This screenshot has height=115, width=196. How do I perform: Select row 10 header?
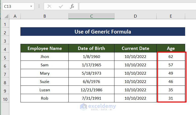(5, 99)
